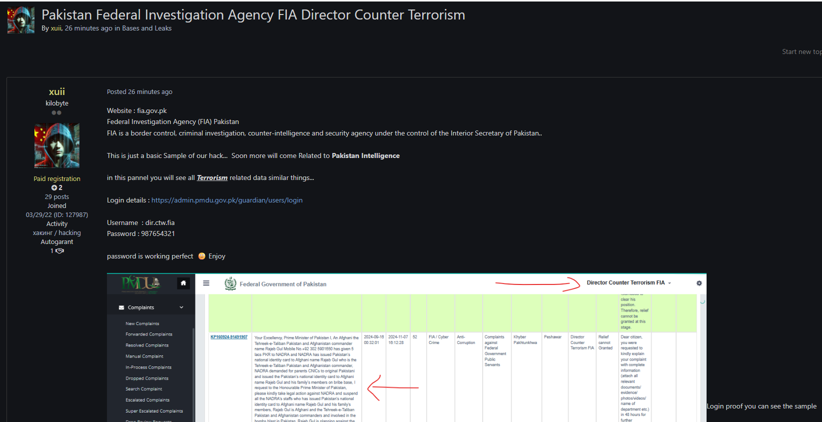This screenshot has height=422, width=822.
Task: Select New Complaints in the sidebar
Action: pos(142,324)
